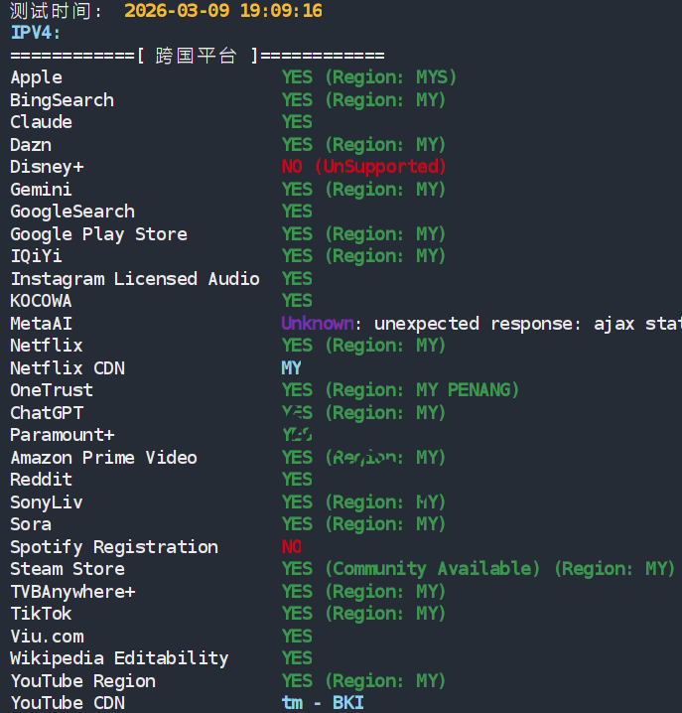
Task: Click the 跨国平台 section header
Action: coord(197,56)
